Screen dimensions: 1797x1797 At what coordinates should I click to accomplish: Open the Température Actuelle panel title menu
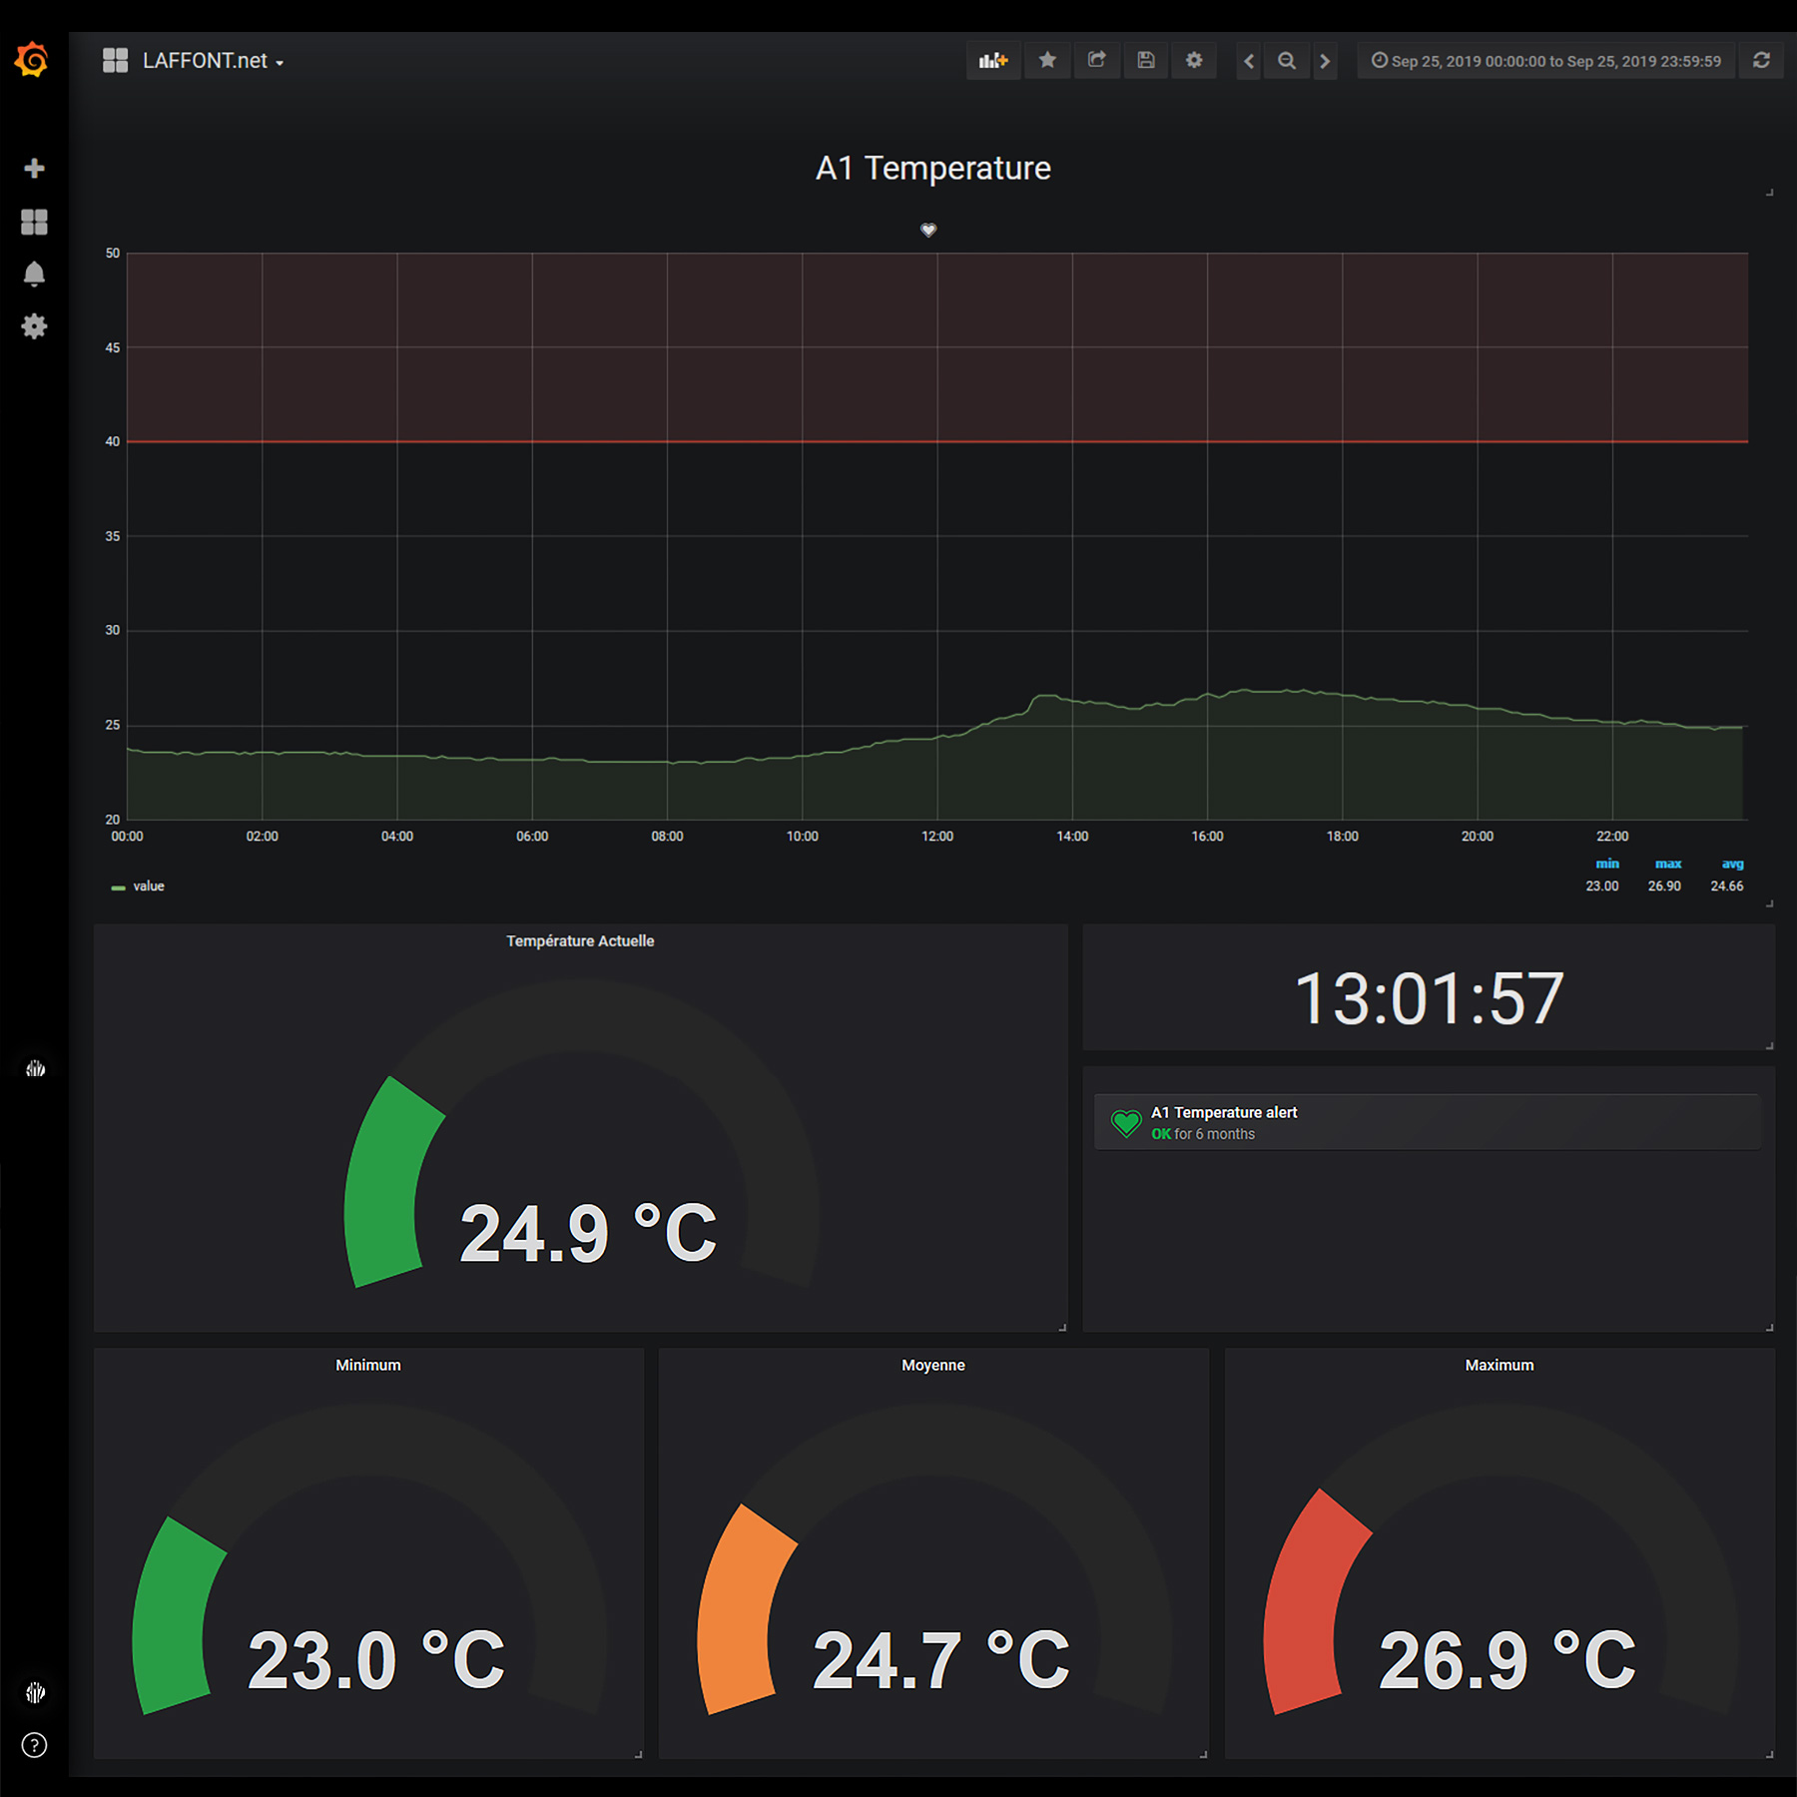tap(580, 940)
